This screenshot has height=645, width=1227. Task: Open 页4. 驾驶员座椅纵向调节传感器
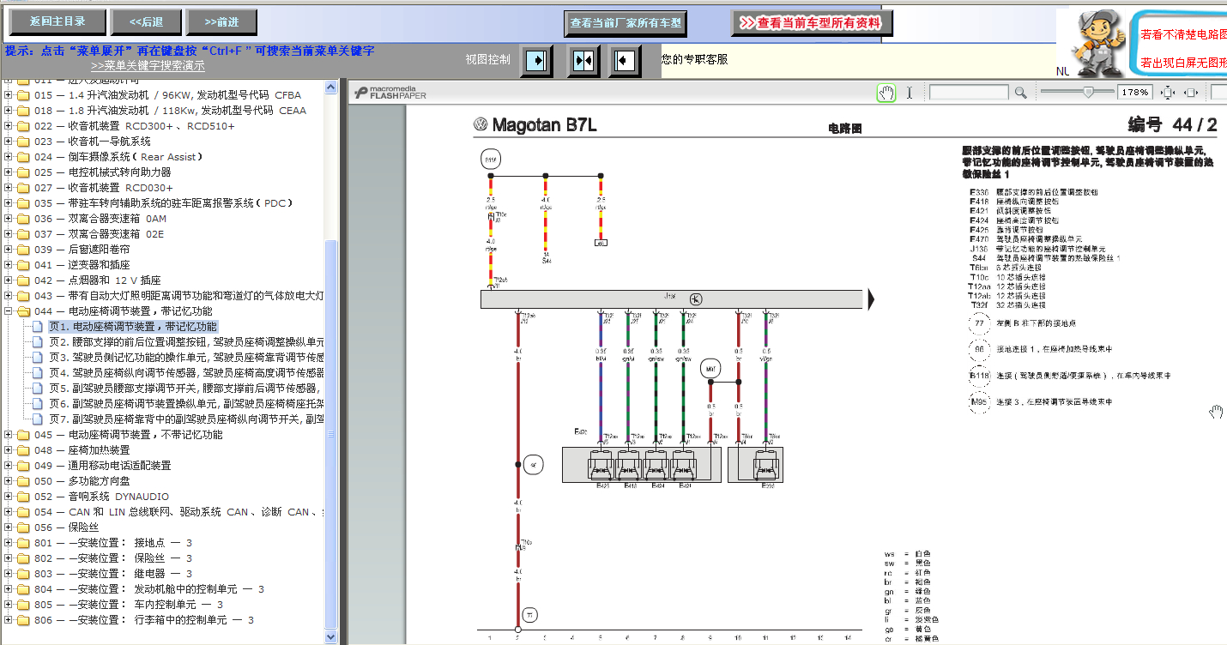pos(186,373)
